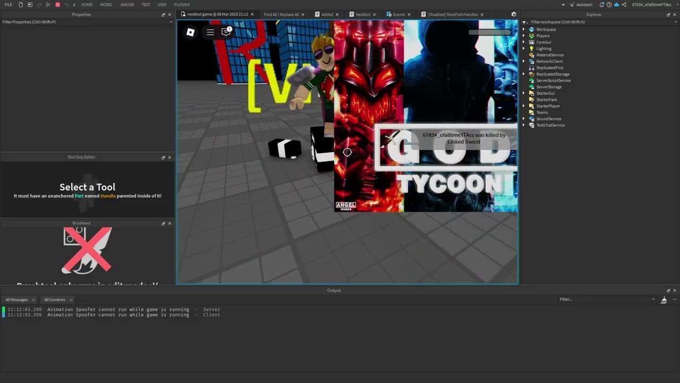680x383 pixels.
Task: Open the All Messages output filter dropdown
Action: click(19, 300)
